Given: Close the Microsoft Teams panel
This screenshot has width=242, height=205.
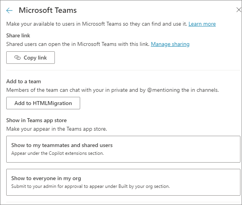Looking at the screenshot, I should 238,10.
